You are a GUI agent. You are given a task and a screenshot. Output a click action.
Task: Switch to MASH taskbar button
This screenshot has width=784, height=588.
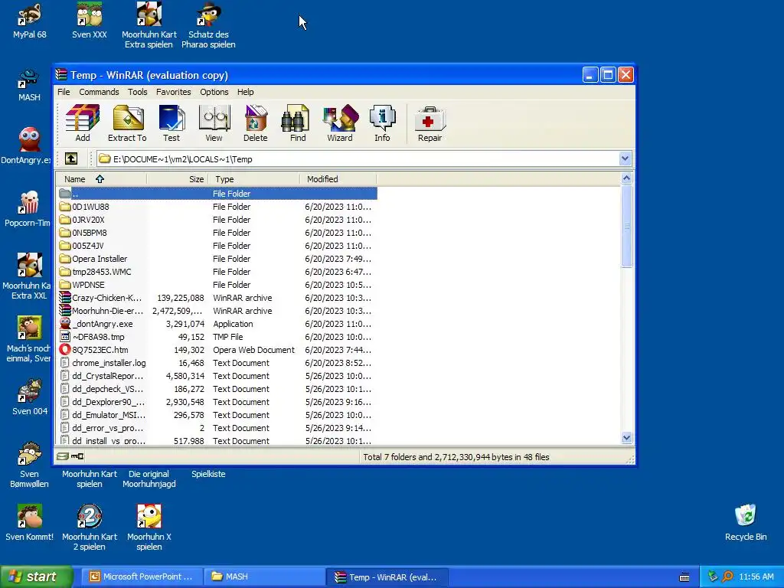264,577
